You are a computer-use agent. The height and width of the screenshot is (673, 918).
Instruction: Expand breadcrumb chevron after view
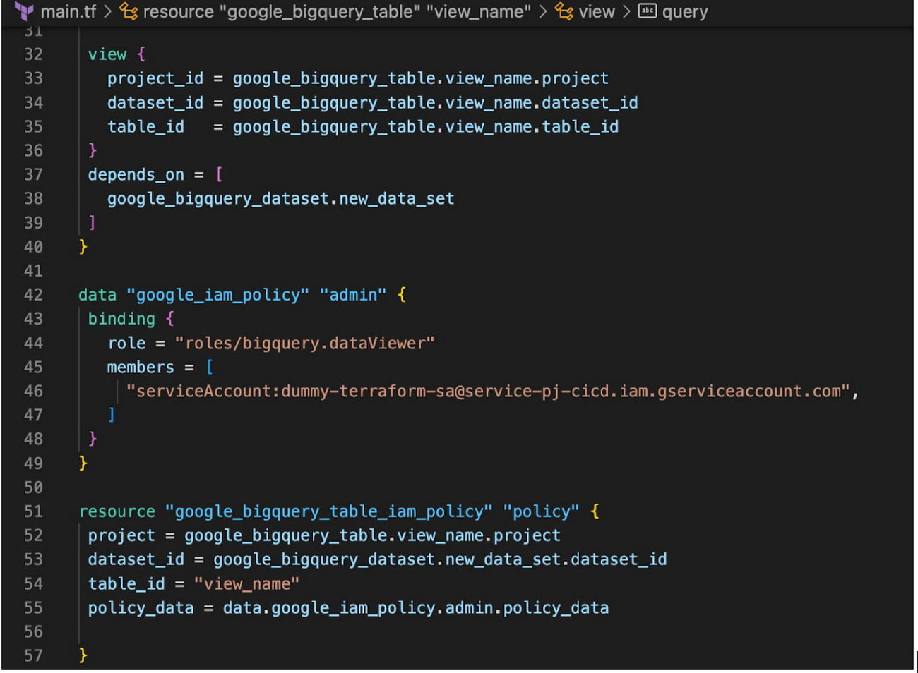pyautogui.click(x=626, y=11)
